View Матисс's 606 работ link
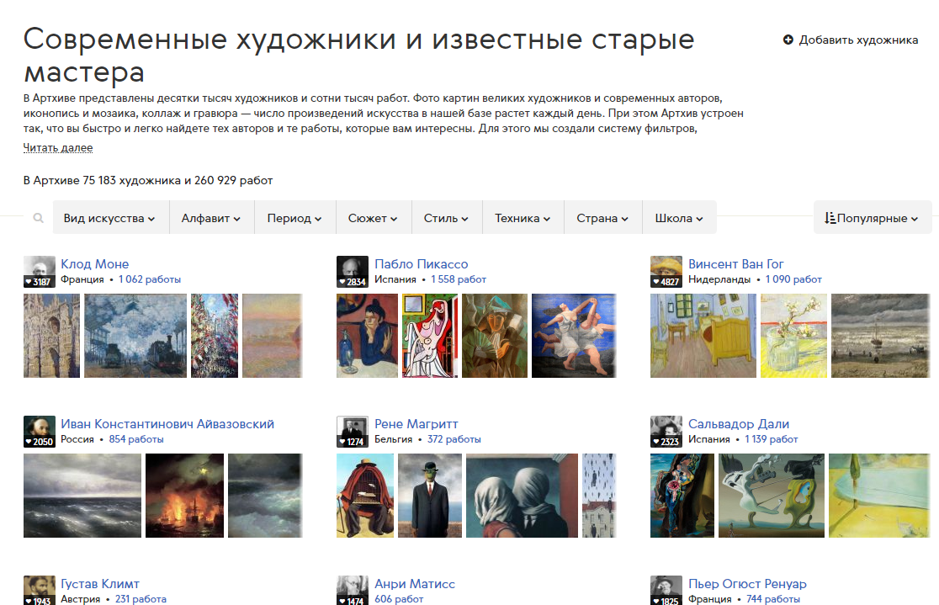939x605 pixels. [x=399, y=599]
